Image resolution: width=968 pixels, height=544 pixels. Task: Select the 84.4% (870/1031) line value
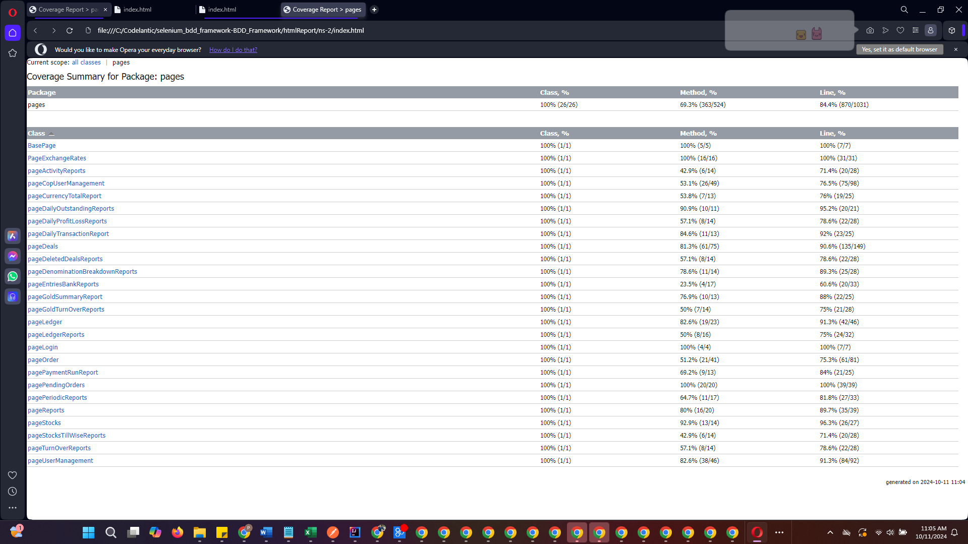tap(844, 105)
